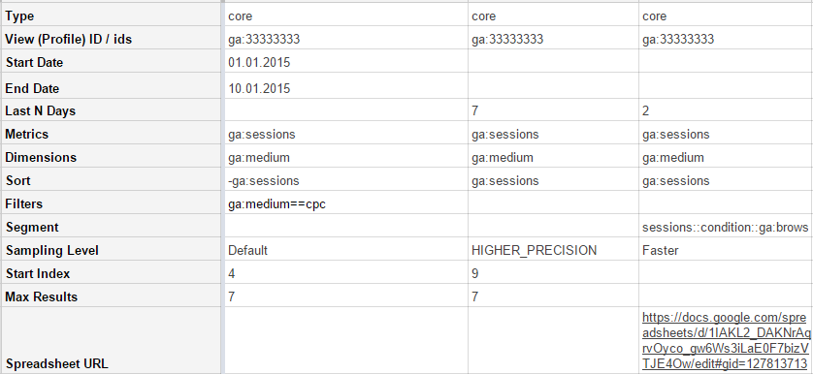
Task: Select the Dimensions label cell
Action: click(112, 157)
